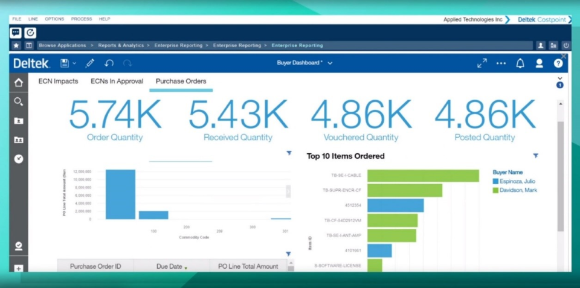580x288 pixels.
Task: Click the scroll up arrow on dashboard
Action: 561,104
